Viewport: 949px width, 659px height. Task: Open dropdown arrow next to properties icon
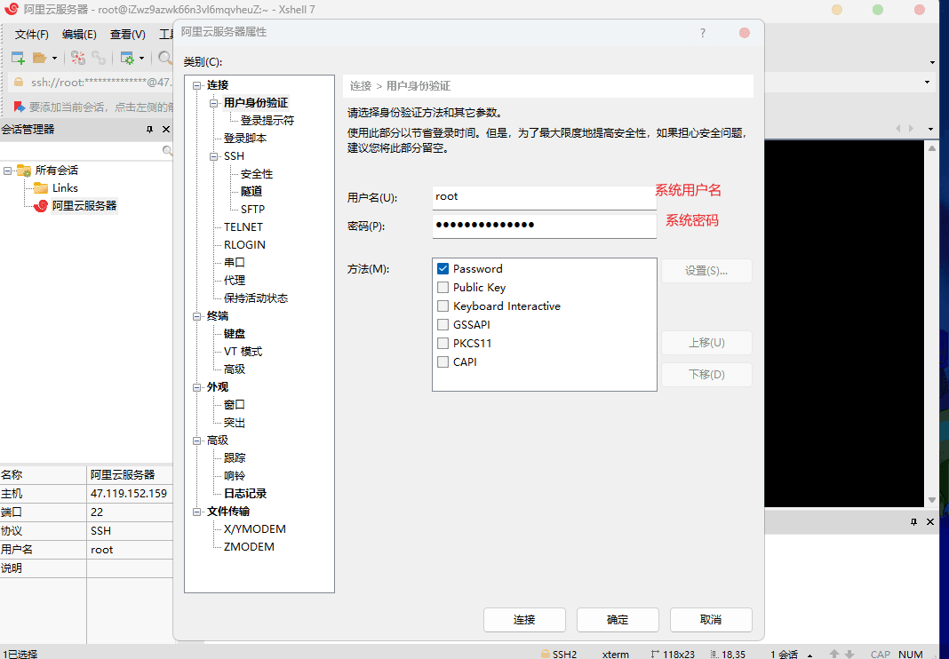pyautogui.click(x=141, y=59)
